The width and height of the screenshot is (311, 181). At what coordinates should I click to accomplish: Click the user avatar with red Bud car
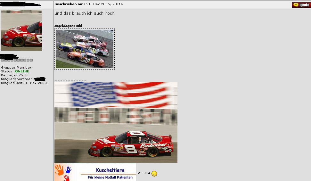[21, 30]
